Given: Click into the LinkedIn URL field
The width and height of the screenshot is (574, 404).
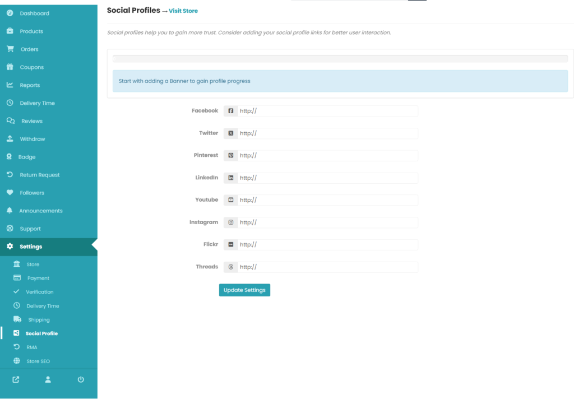Looking at the screenshot, I should click(x=327, y=178).
